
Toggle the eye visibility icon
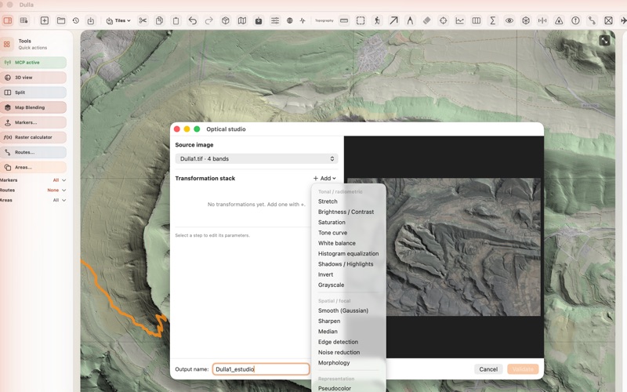509,20
